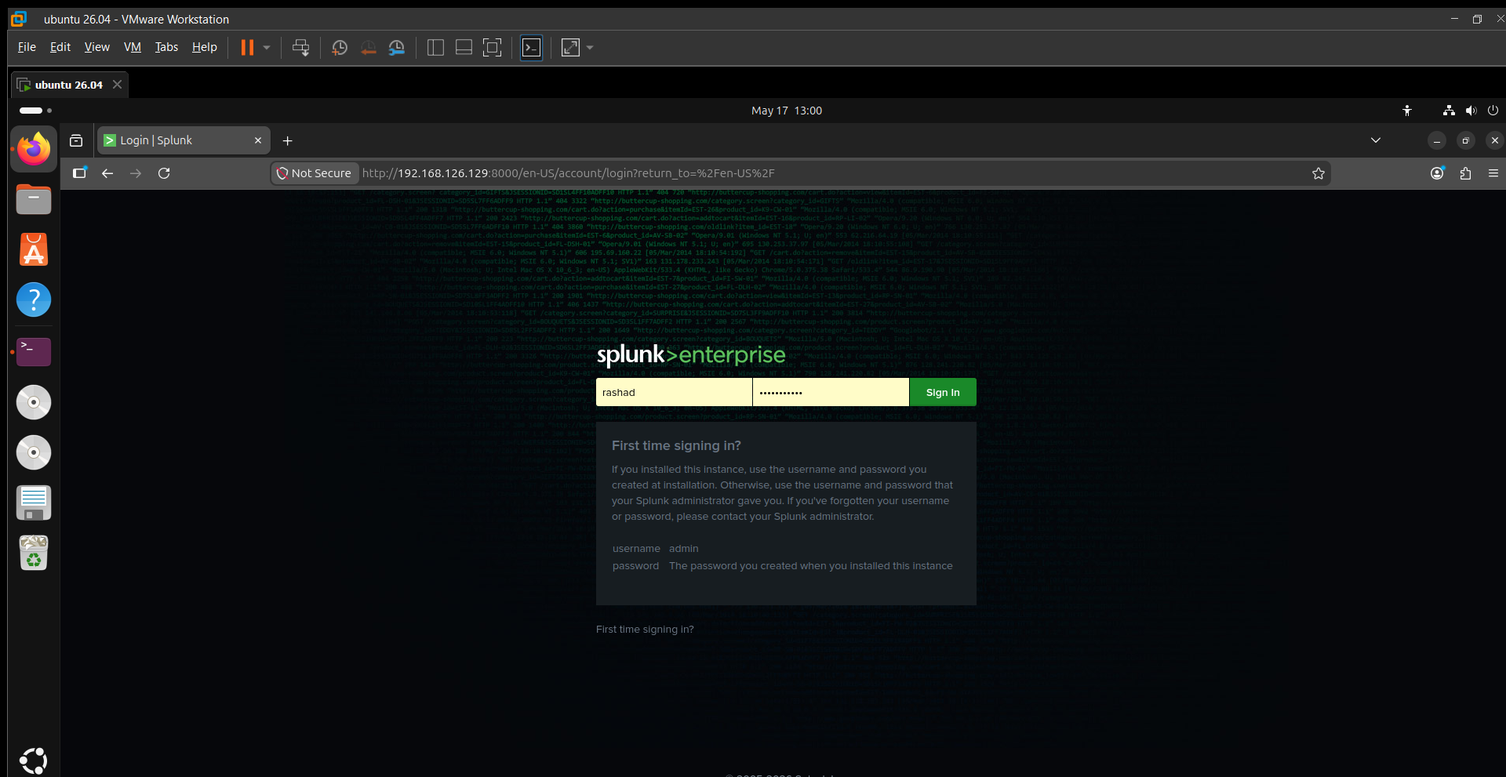Click the first disc drive dock icon
The width and height of the screenshot is (1506, 777).
point(34,402)
